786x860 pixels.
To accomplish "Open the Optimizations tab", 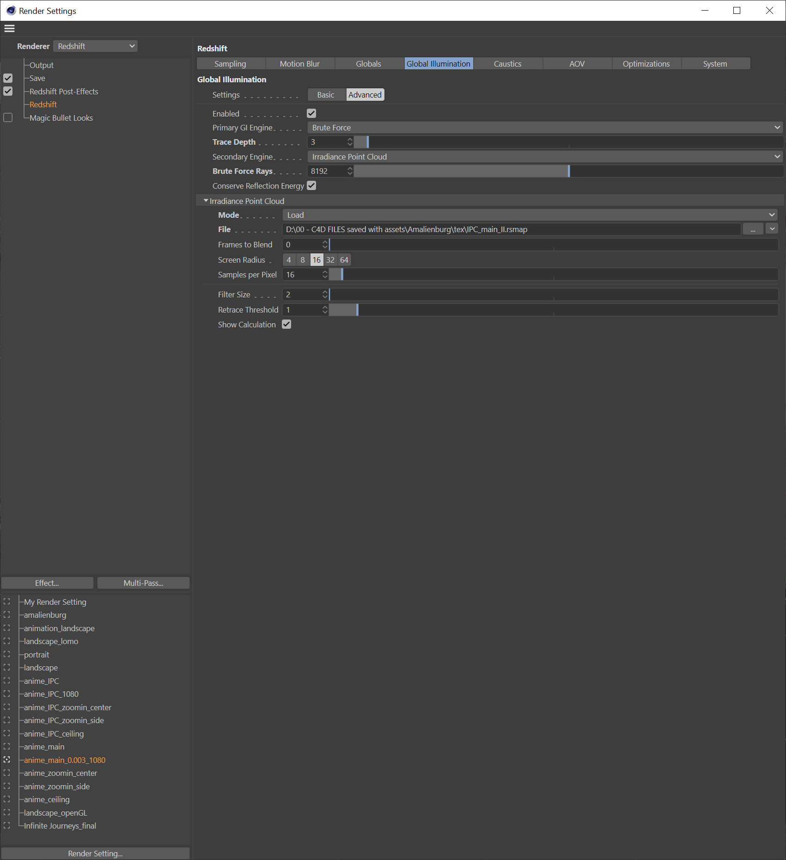I will 646,64.
